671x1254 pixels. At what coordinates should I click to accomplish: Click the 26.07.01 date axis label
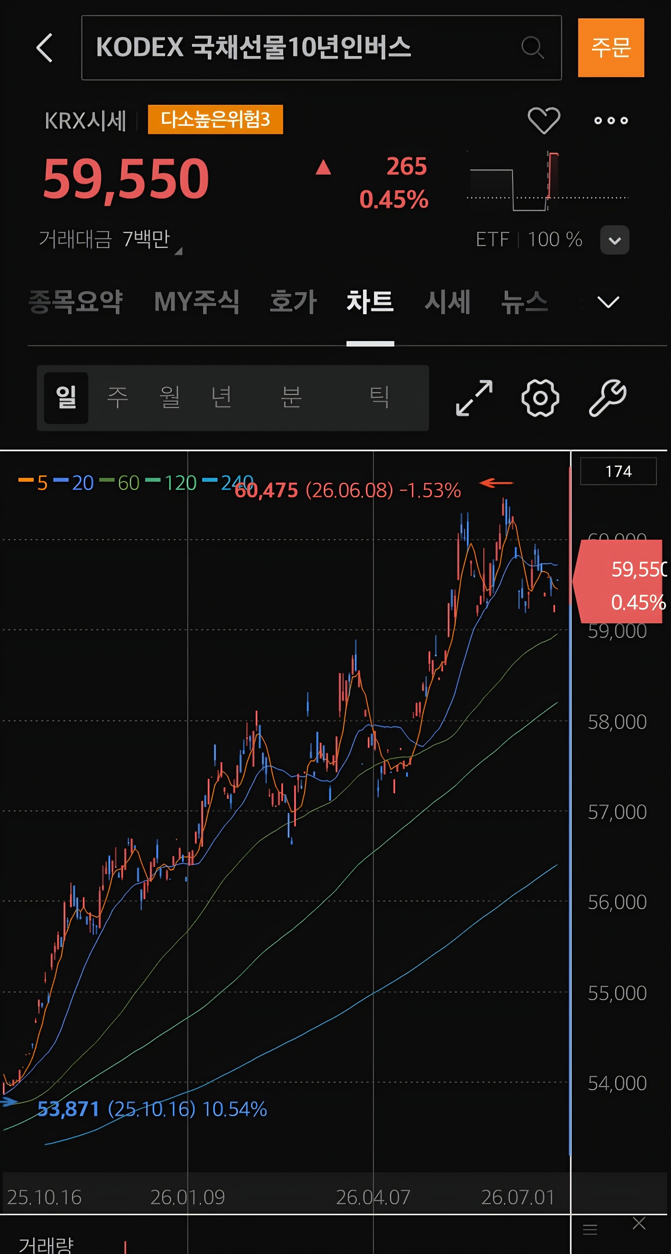click(x=518, y=1197)
